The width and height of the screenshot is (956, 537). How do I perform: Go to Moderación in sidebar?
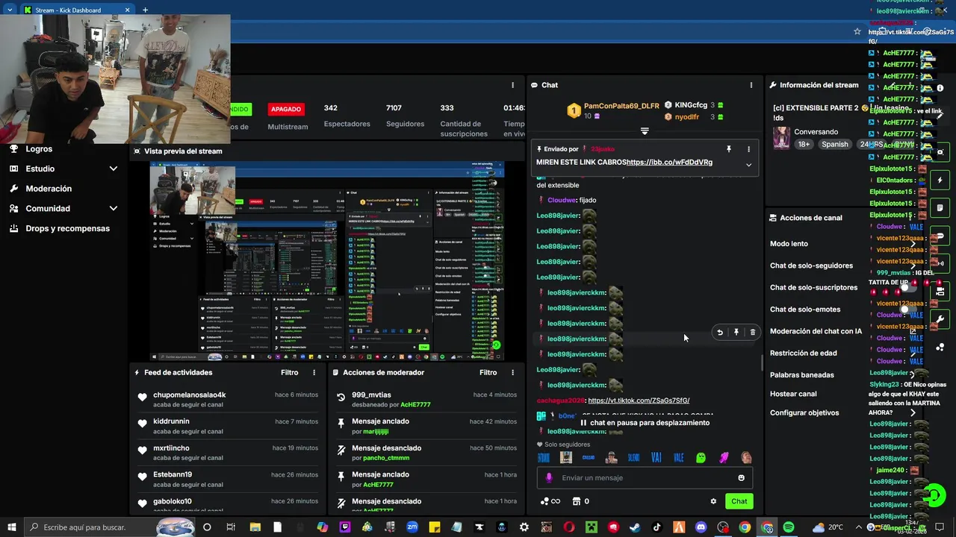[x=49, y=189]
